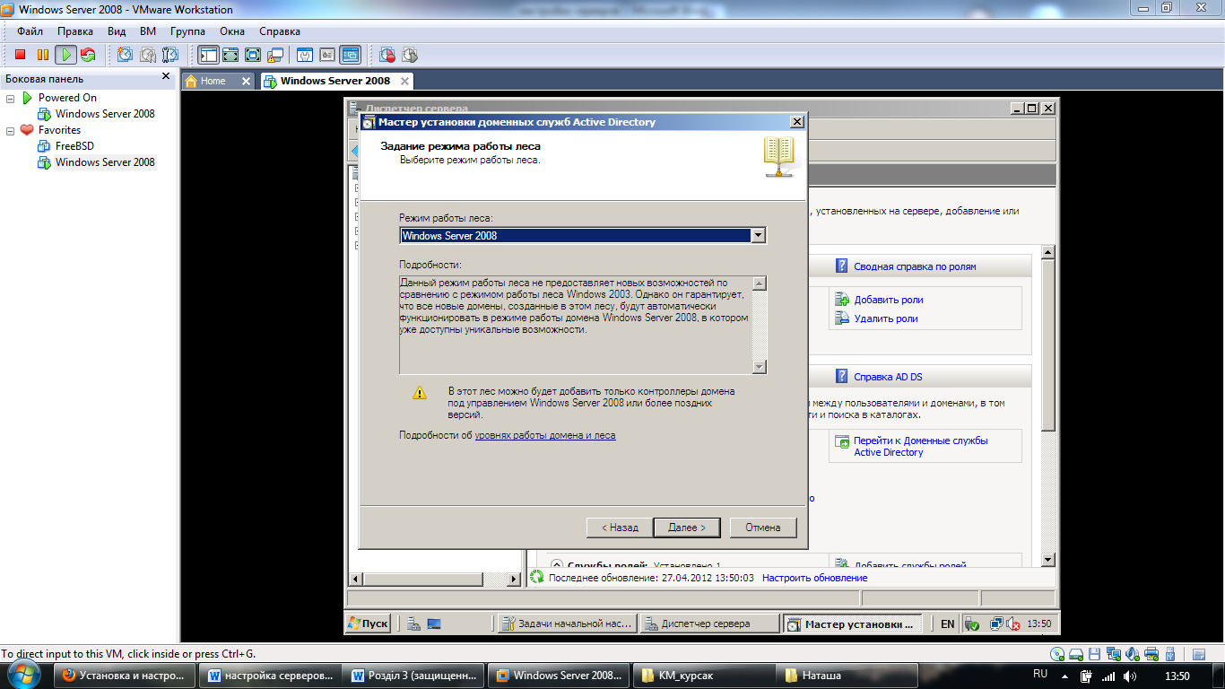Screen dimensions: 1225x689
Task: Click the Server Manager vertical scrollbar down arrow
Action: click(1048, 560)
